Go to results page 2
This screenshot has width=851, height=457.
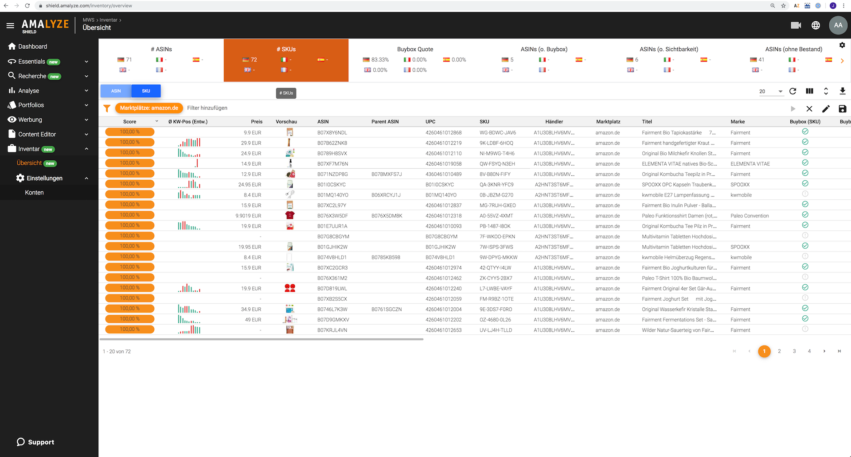click(779, 351)
